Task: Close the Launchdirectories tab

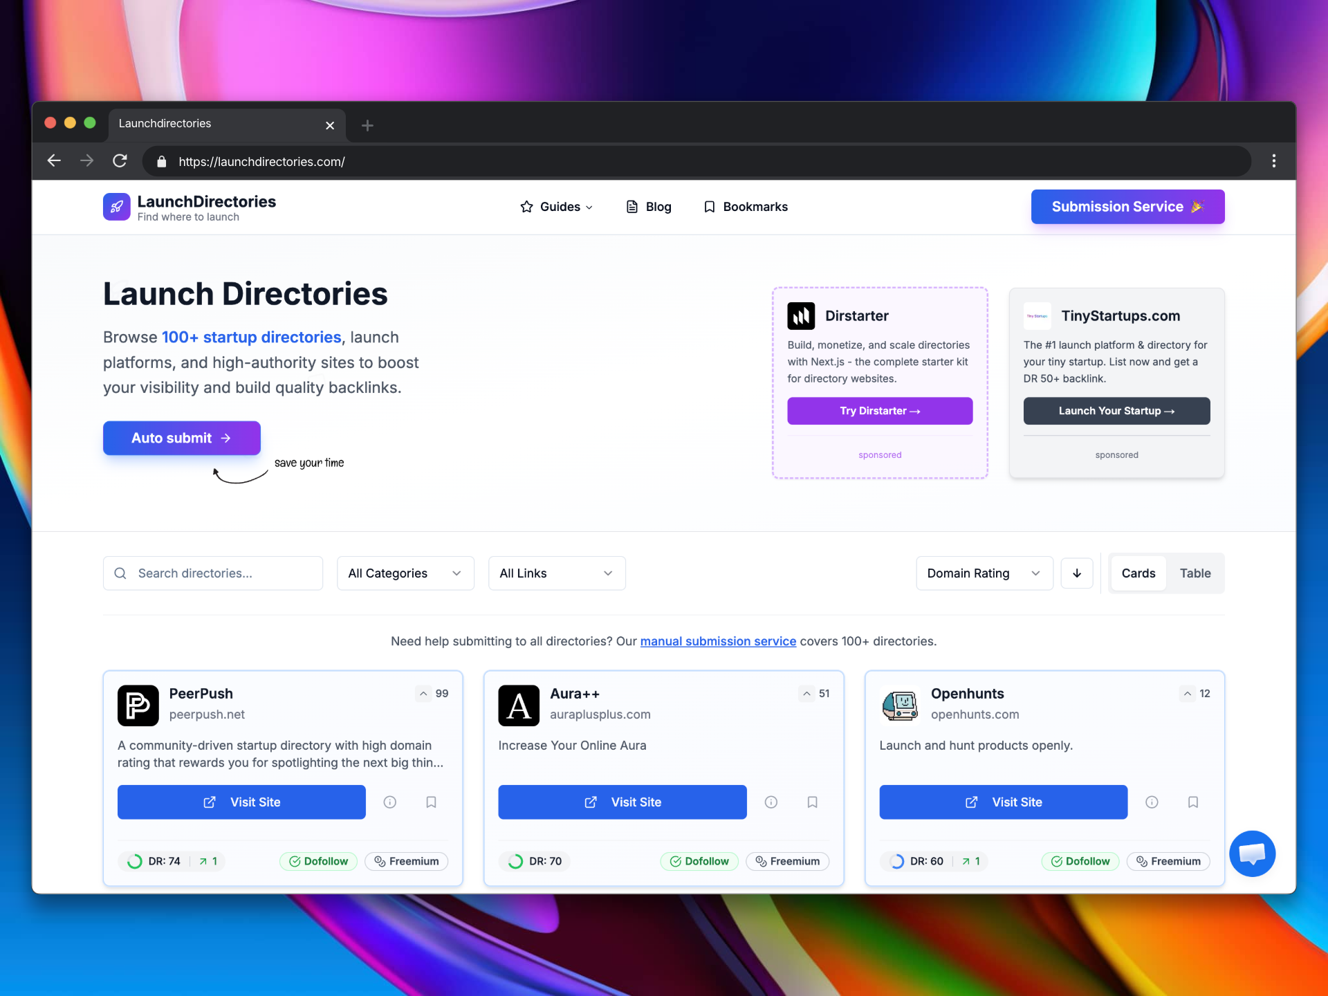Action: coord(330,125)
